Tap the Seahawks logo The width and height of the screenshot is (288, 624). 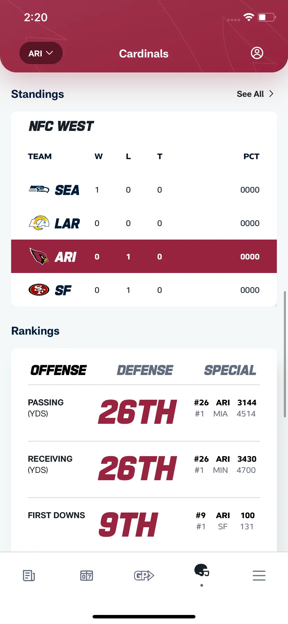tap(39, 189)
